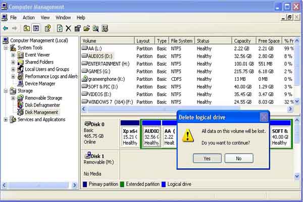Click the Refresh toolbar icon
Image resolution: width=303 pixels, height=202 pixels.
point(60,29)
